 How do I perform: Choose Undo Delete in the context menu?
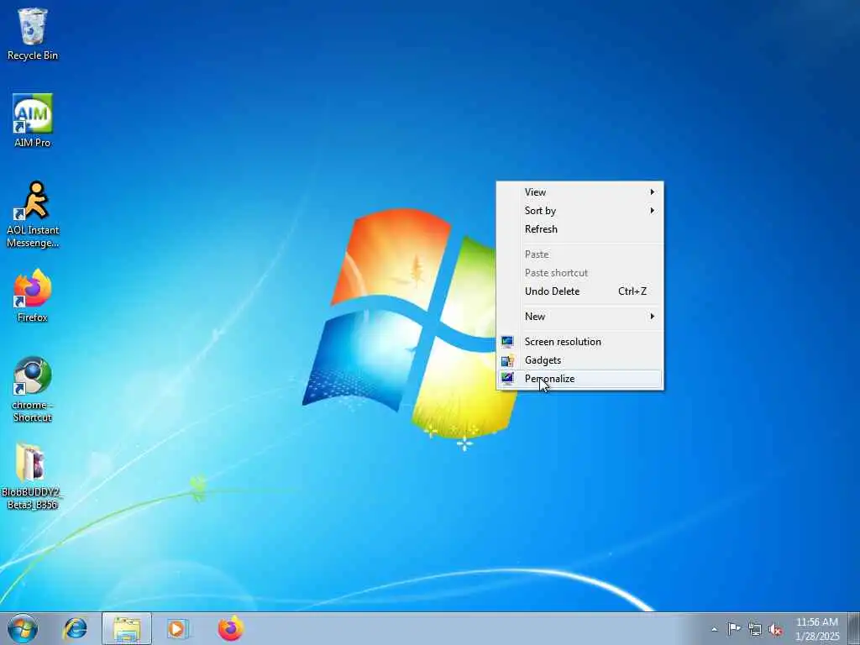pos(579,291)
